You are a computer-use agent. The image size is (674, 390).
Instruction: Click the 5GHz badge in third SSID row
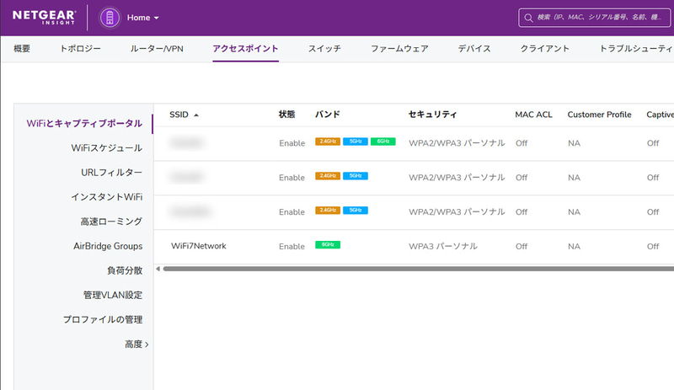pyautogui.click(x=356, y=211)
